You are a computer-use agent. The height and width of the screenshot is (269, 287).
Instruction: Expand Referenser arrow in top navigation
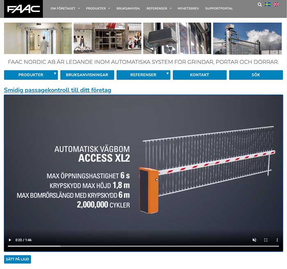[171, 9]
